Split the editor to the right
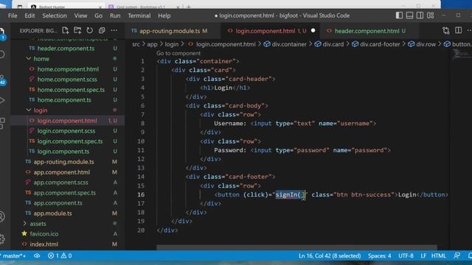 coord(458,30)
